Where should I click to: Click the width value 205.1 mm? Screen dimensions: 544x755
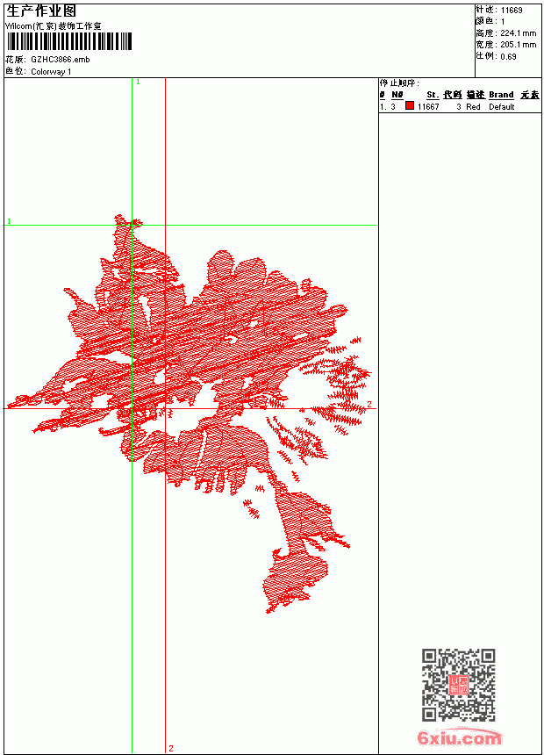tap(518, 45)
